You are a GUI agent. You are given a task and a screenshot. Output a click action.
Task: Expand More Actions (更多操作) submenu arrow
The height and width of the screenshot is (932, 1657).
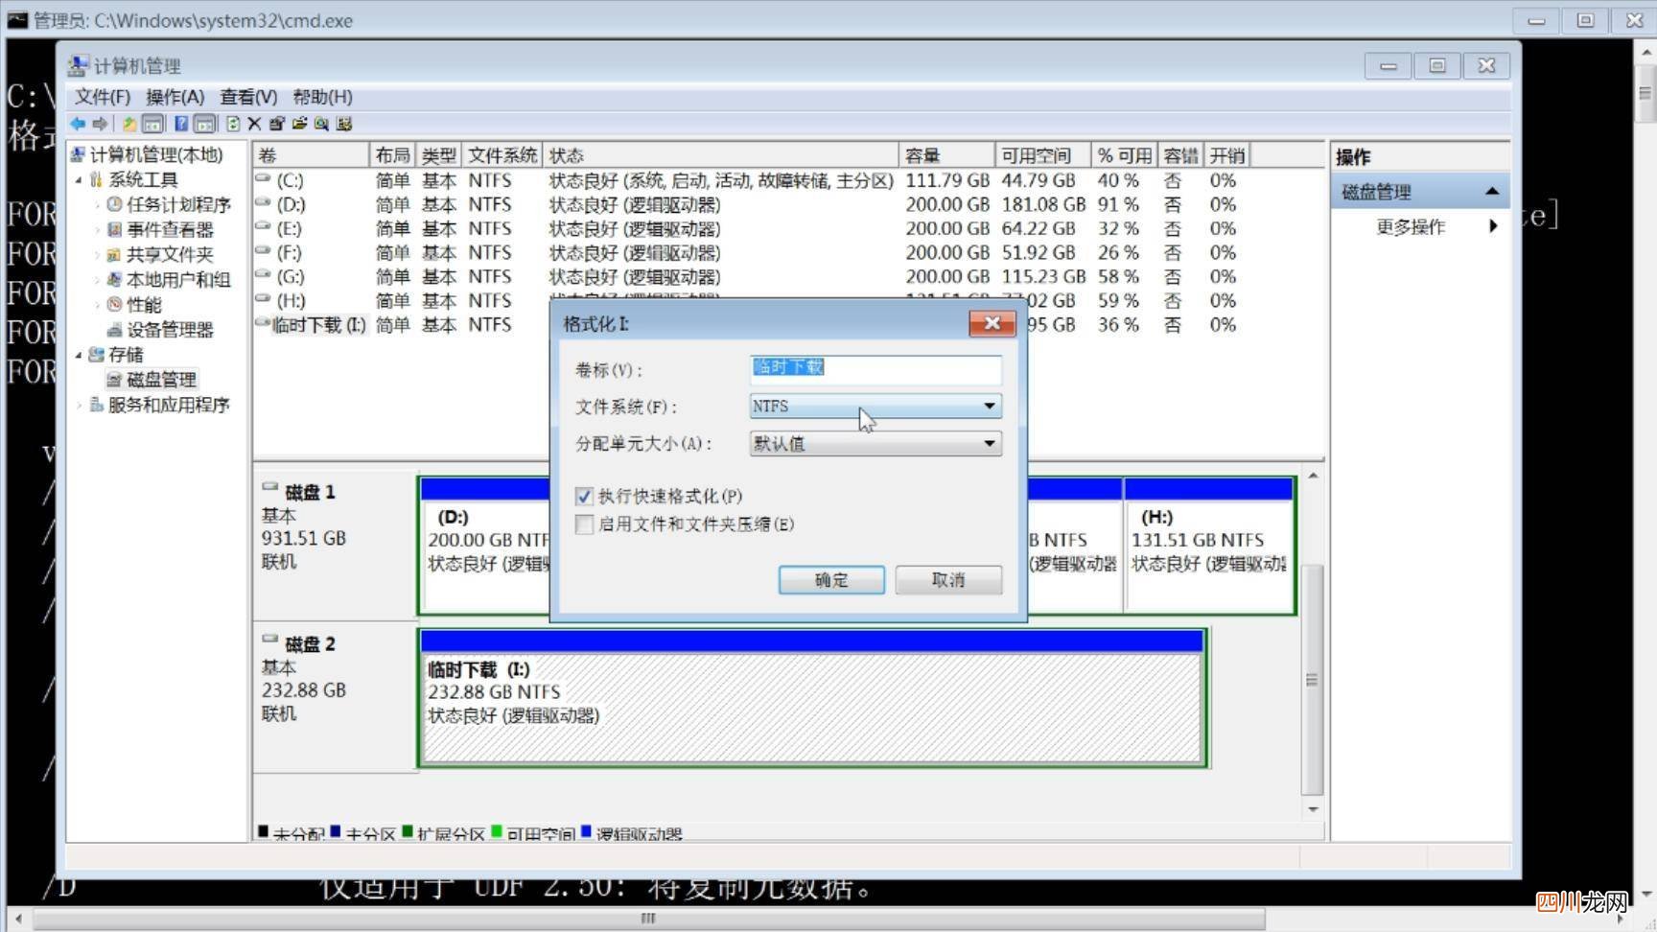tap(1493, 226)
